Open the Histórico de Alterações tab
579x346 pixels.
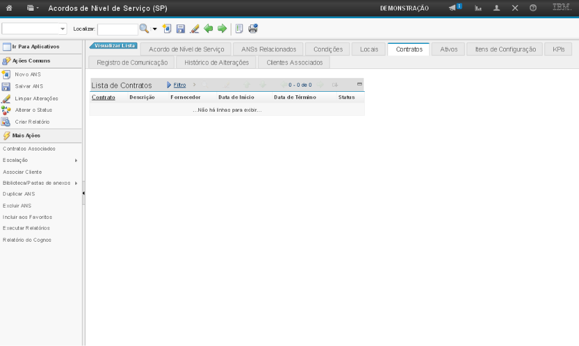pyautogui.click(x=217, y=62)
